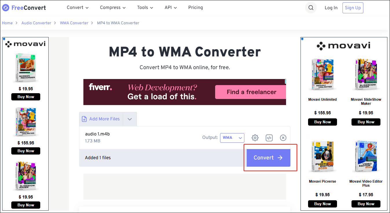Image resolution: width=390 pixels, height=213 pixels.
Task: Click Add More Files button
Action: (101, 119)
